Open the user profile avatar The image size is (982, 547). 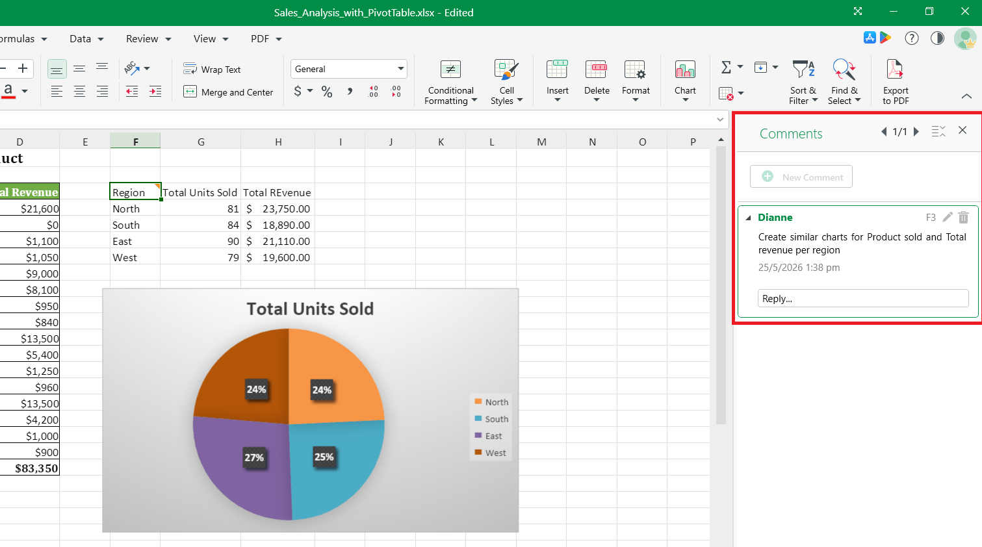965,38
